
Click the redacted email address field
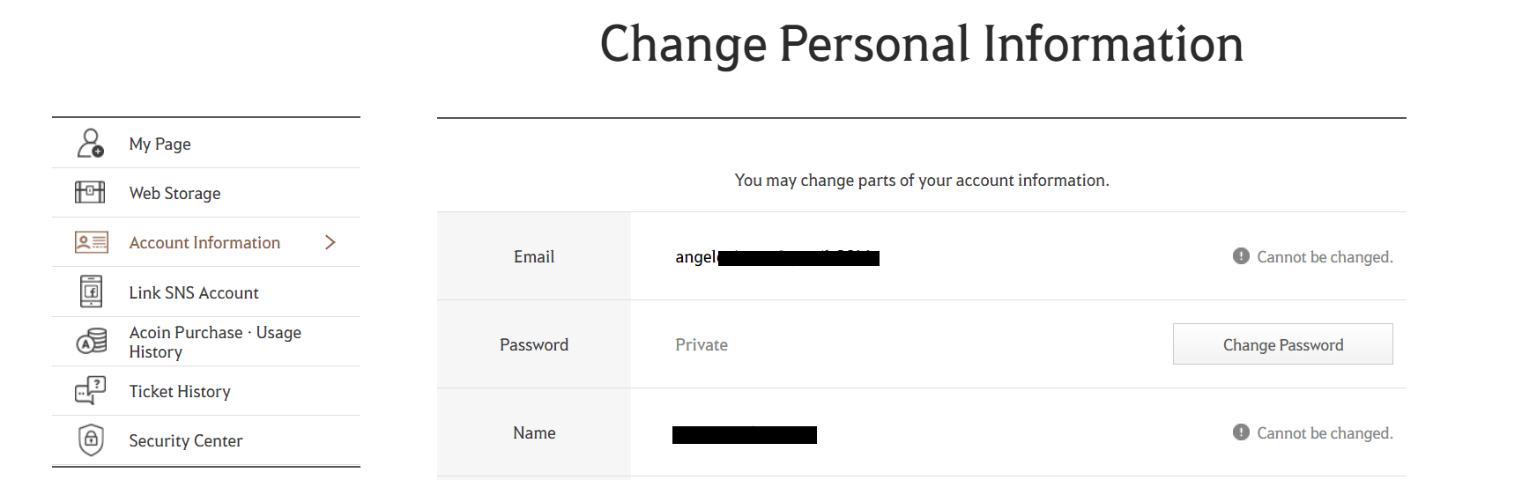777,257
